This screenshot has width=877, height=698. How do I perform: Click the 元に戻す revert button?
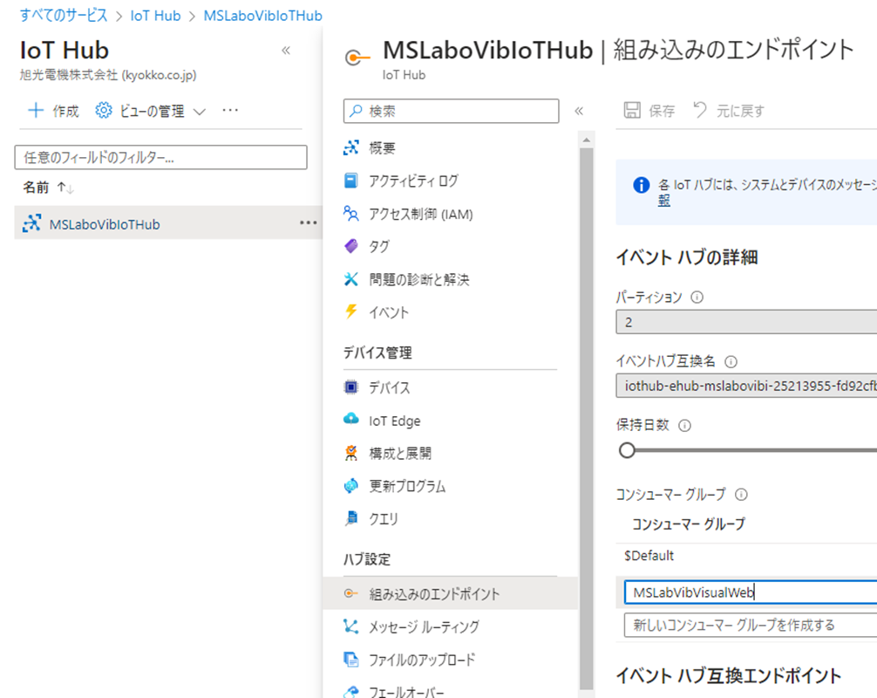tap(729, 110)
